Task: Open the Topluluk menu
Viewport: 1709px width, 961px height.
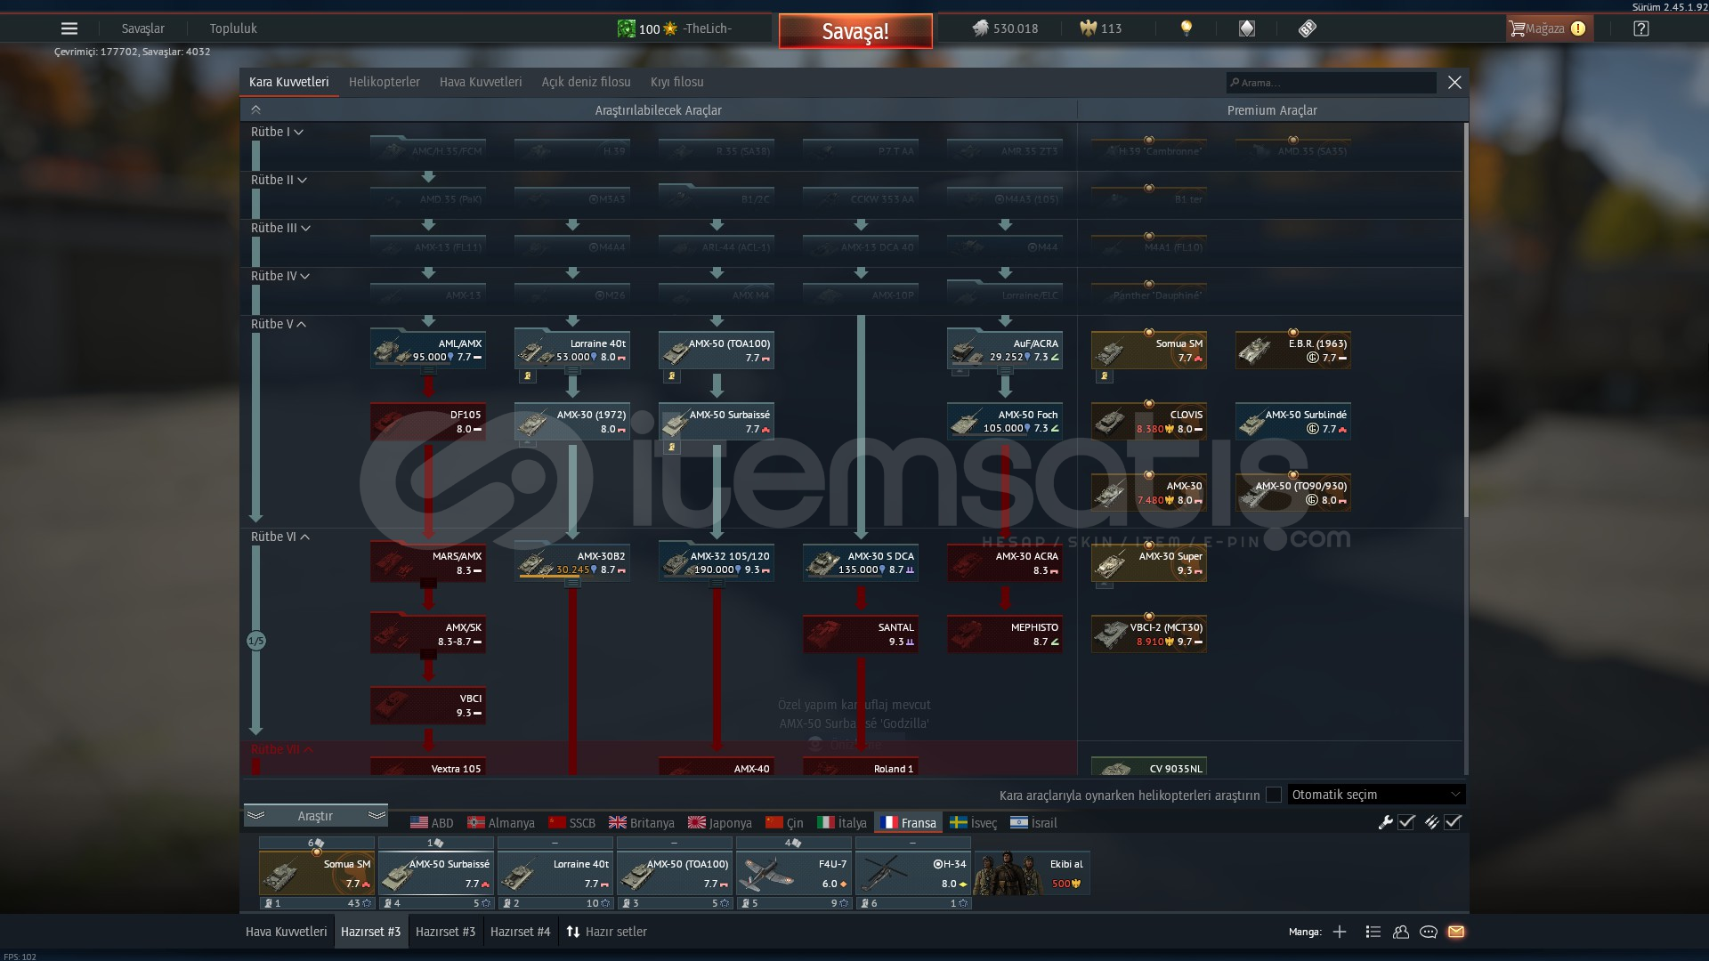Action: coord(233,28)
